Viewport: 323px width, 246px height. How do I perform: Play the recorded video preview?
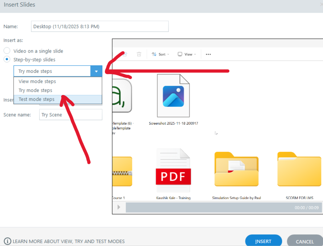point(119,207)
